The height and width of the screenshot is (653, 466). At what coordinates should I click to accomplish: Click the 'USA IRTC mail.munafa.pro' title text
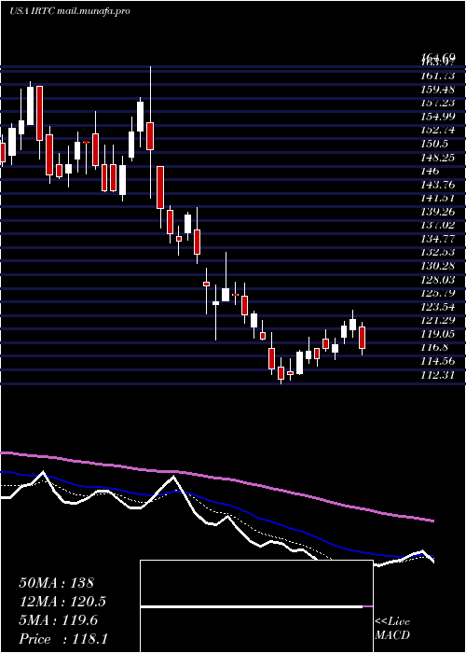[70, 11]
